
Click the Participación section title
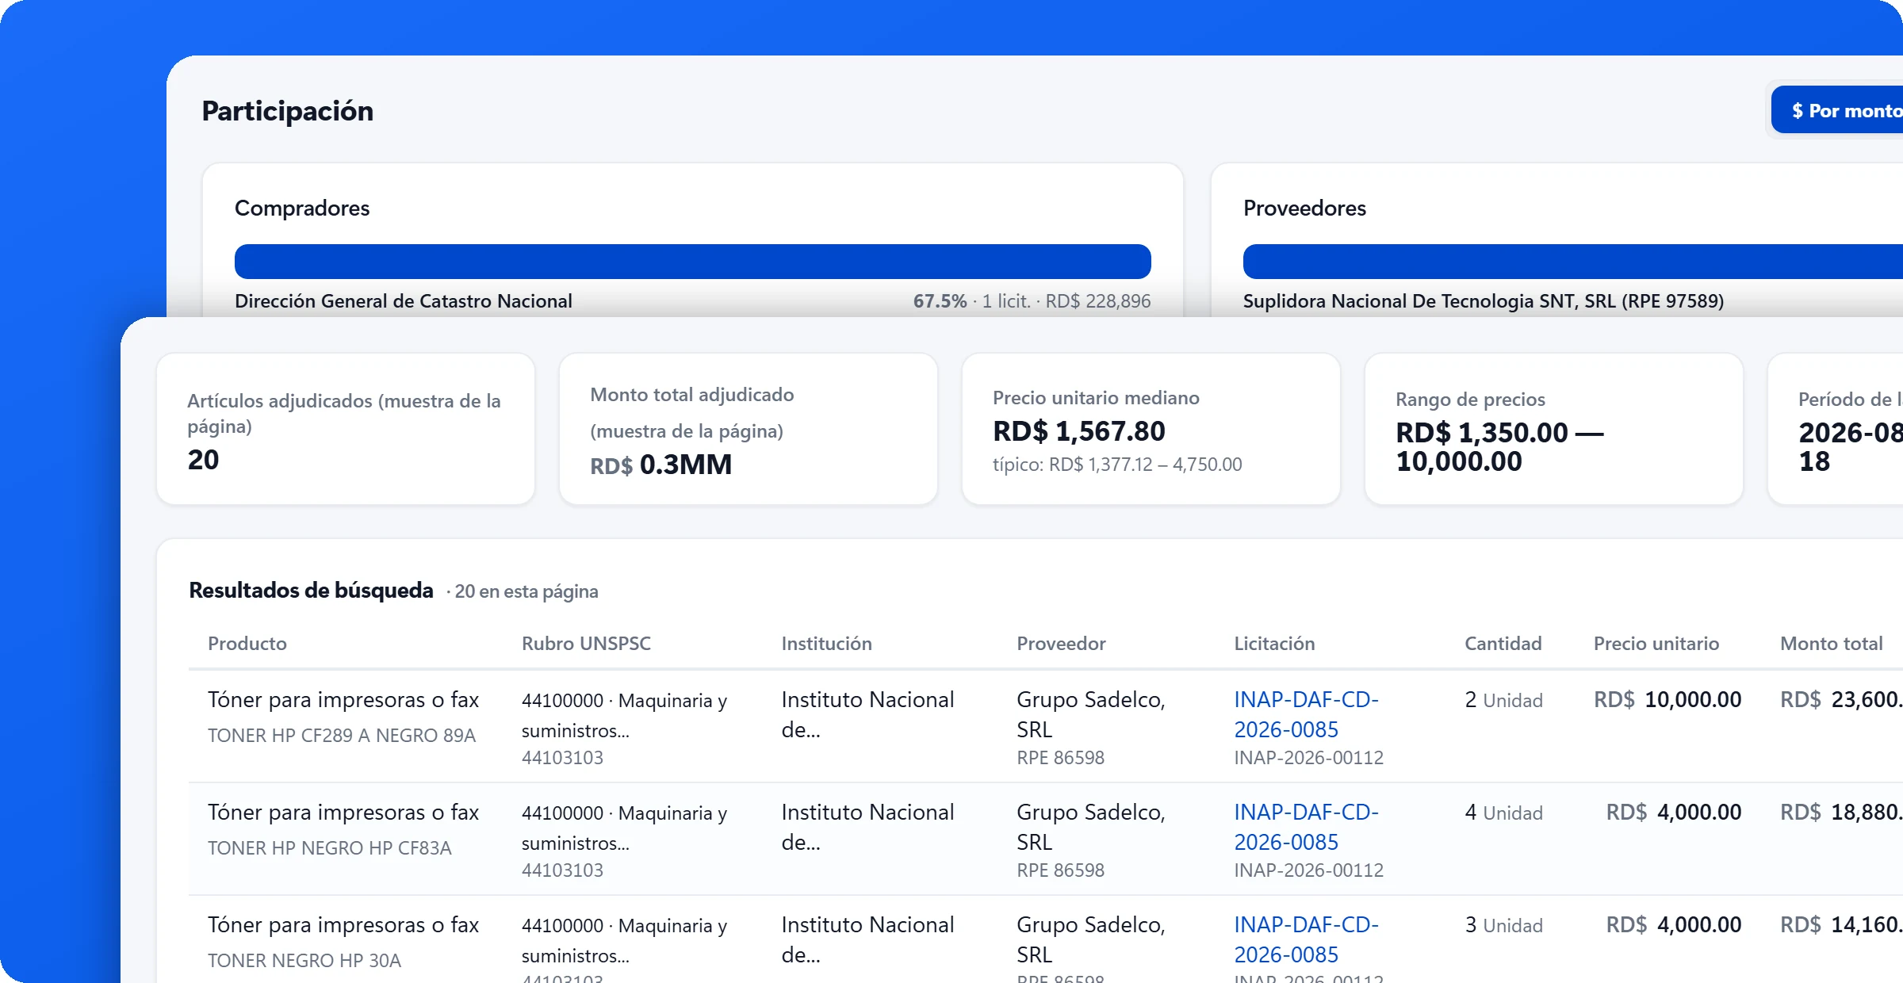(x=287, y=111)
